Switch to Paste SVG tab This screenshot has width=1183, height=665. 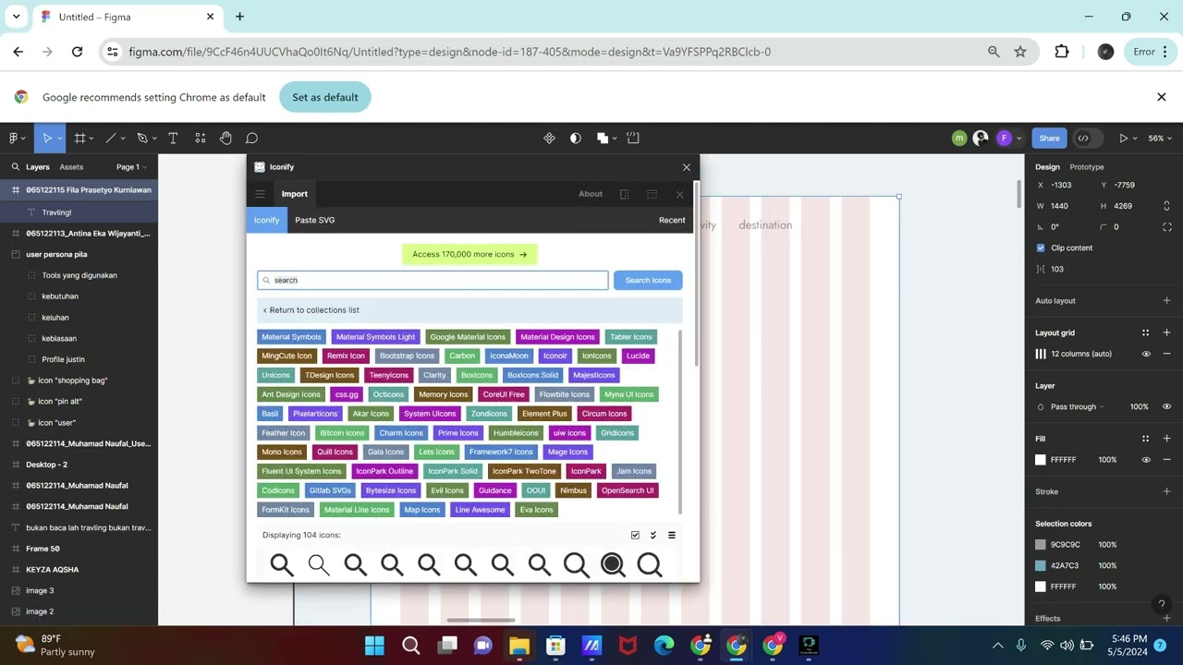coord(314,220)
